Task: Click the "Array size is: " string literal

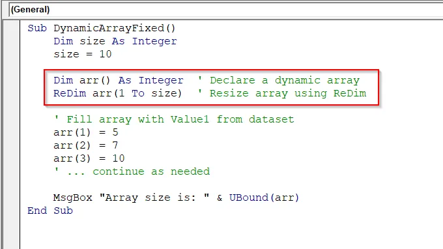Action: (x=154, y=198)
